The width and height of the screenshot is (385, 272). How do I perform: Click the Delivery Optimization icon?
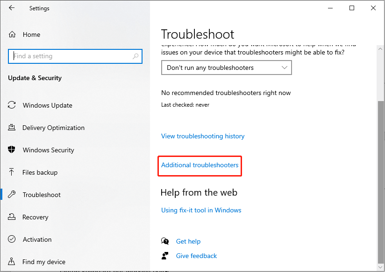(12, 127)
